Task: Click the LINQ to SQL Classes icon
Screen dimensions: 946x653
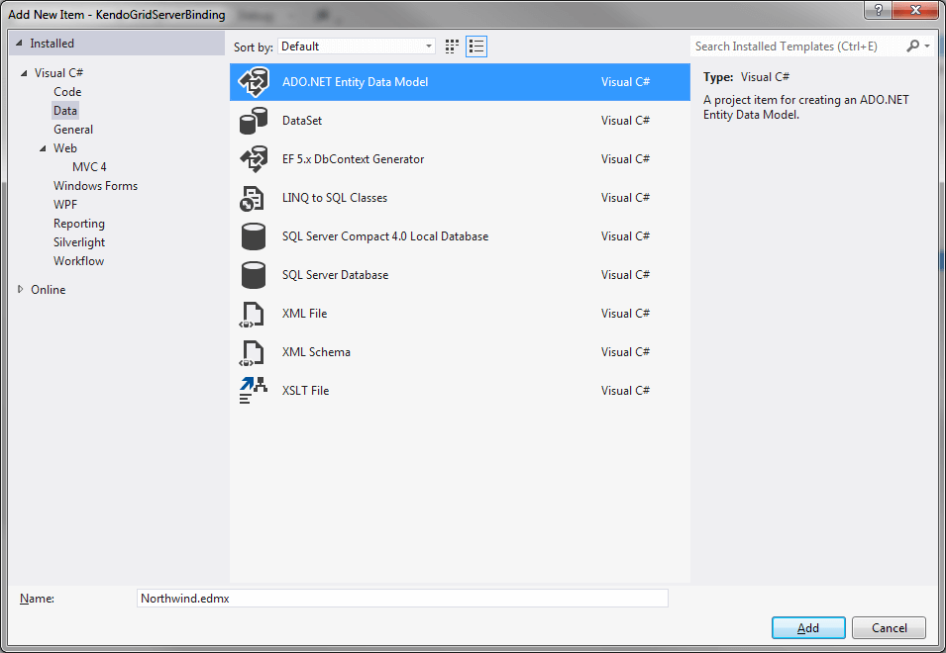Action: pos(254,197)
